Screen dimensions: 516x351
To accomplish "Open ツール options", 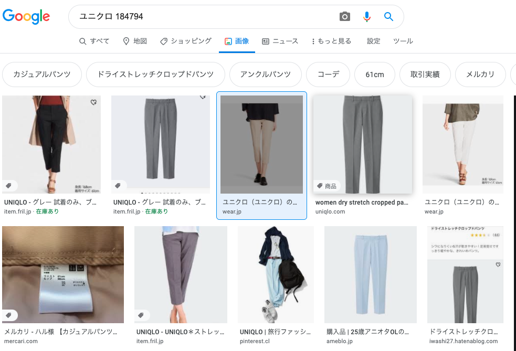I will [403, 41].
